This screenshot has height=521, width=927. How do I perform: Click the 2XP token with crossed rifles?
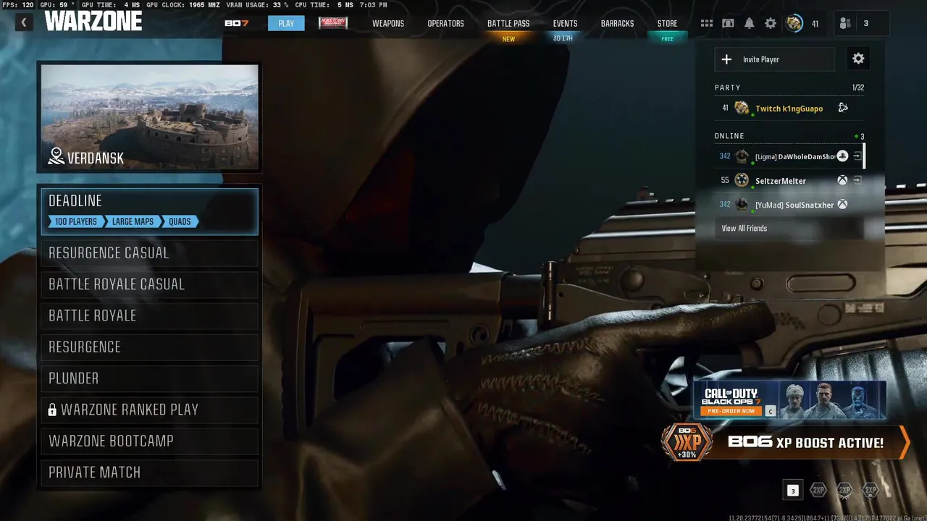844,490
